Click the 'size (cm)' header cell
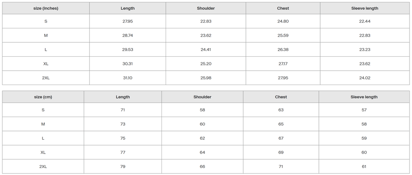This screenshot has height=175, width=412. 43,97
